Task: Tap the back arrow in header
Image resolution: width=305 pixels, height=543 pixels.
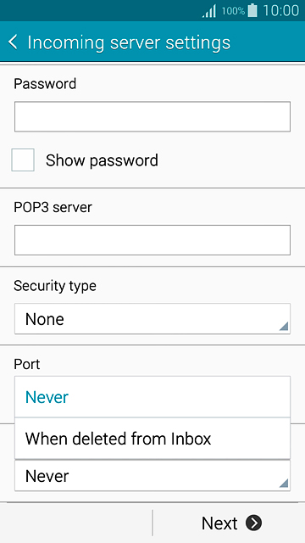Action: (13, 42)
